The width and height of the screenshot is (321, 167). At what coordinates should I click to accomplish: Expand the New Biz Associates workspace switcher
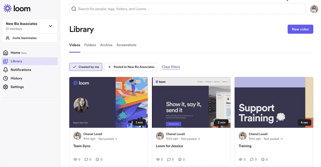(30, 26)
